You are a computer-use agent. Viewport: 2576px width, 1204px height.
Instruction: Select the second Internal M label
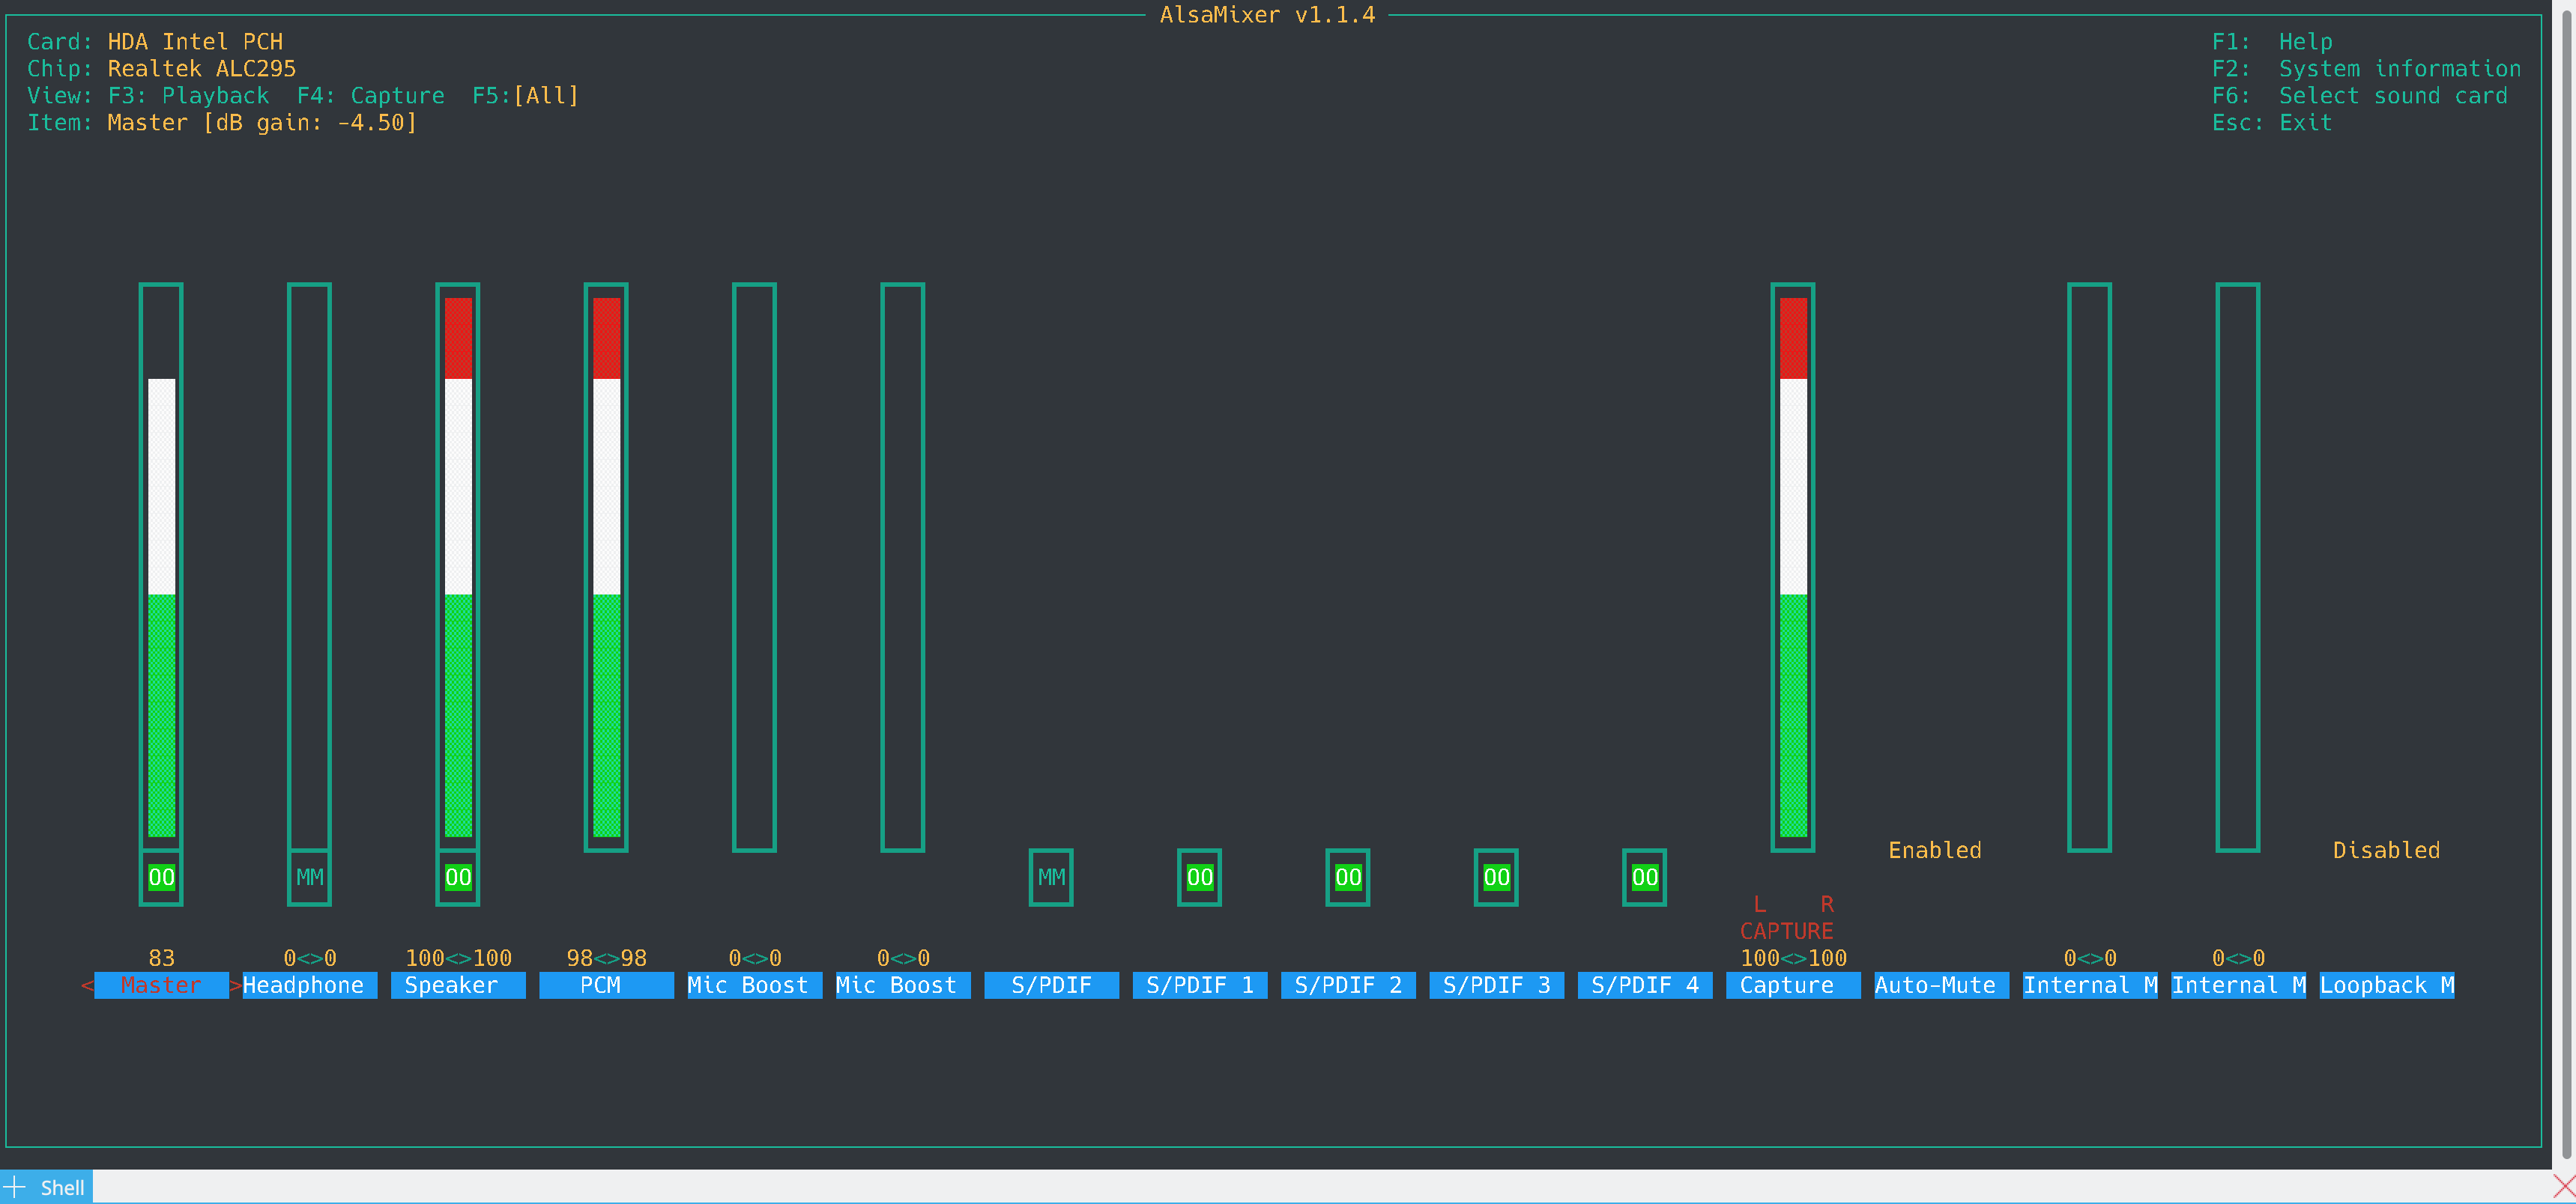point(2238,985)
